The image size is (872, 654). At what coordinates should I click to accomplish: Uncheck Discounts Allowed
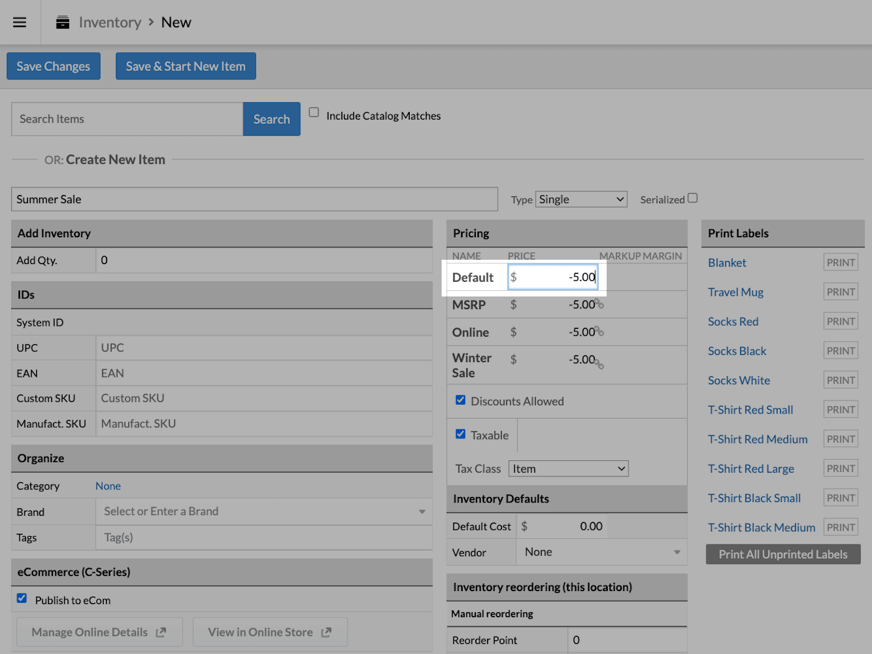460,400
